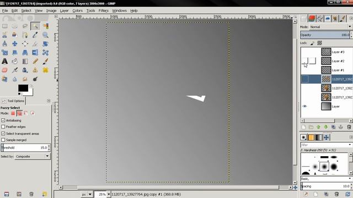Image resolution: width=353 pixels, height=198 pixels.
Task: Select the Scissors Select tool
Action: coord(5,35)
